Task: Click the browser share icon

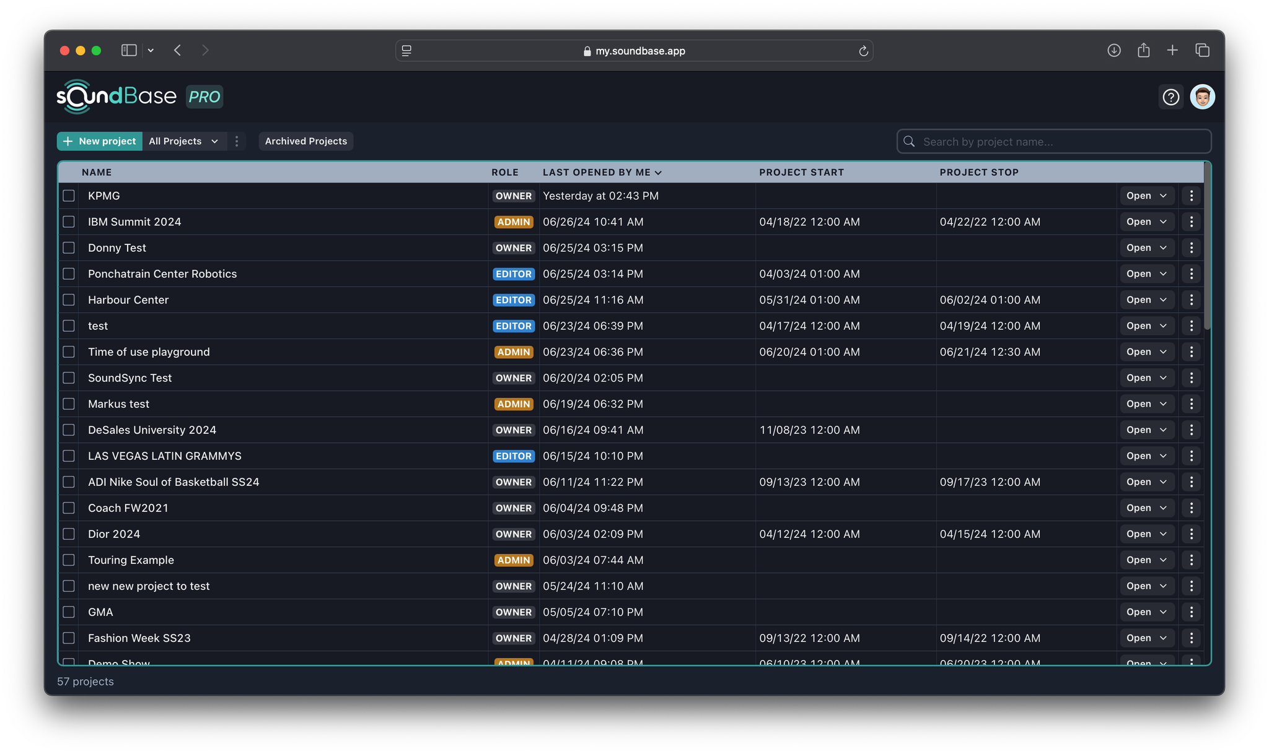Action: (x=1143, y=50)
